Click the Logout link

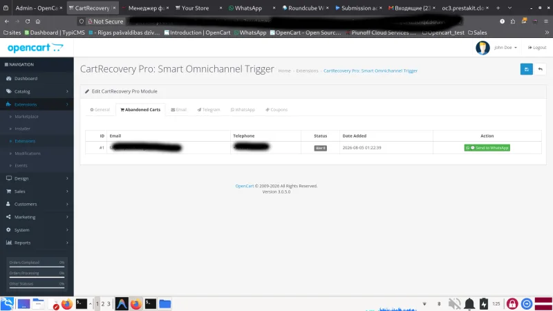click(x=537, y=48)
